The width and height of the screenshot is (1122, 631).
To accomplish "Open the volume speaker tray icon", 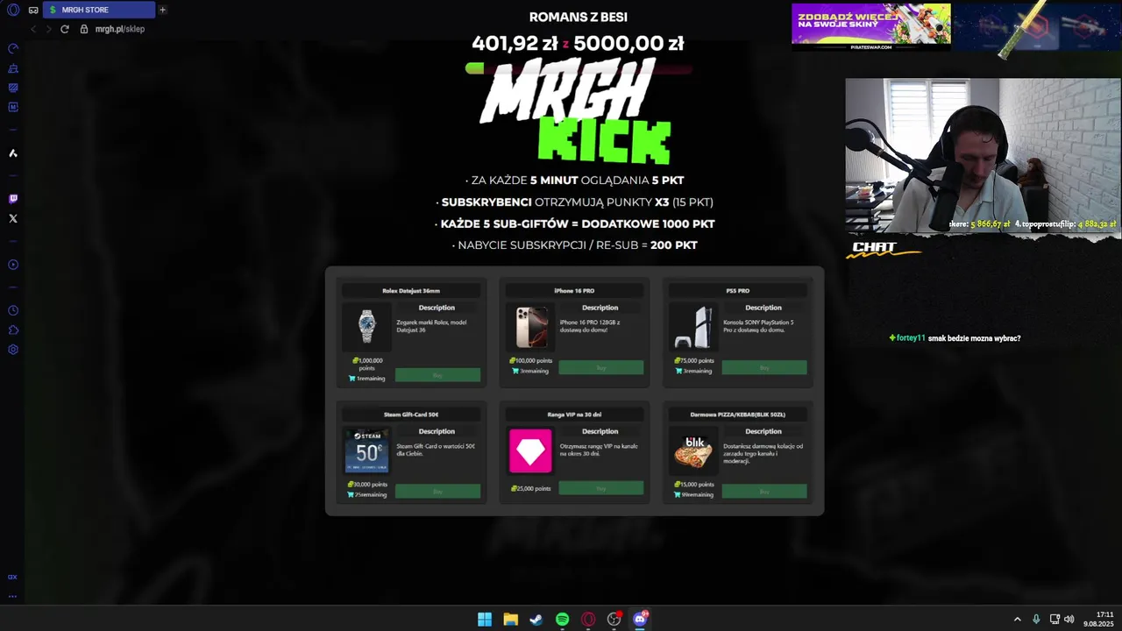I will click(x=1069, y=620).
